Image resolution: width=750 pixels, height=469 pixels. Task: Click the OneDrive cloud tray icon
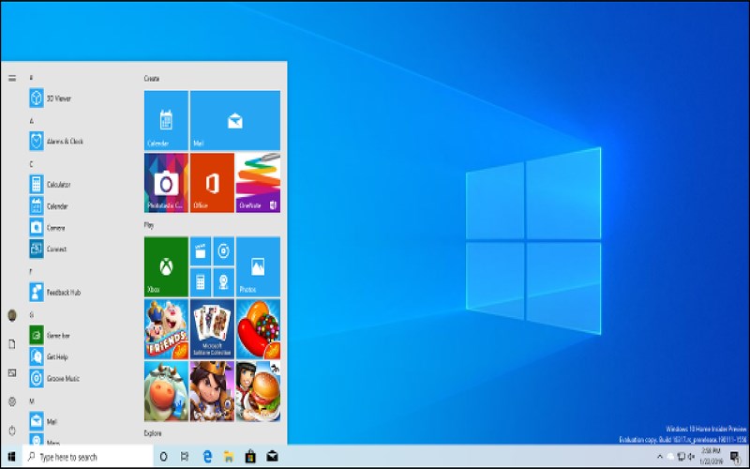[x=670, y=457]
